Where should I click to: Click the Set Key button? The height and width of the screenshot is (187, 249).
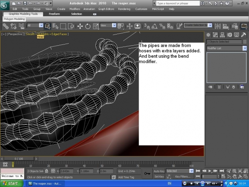point(159,177)
